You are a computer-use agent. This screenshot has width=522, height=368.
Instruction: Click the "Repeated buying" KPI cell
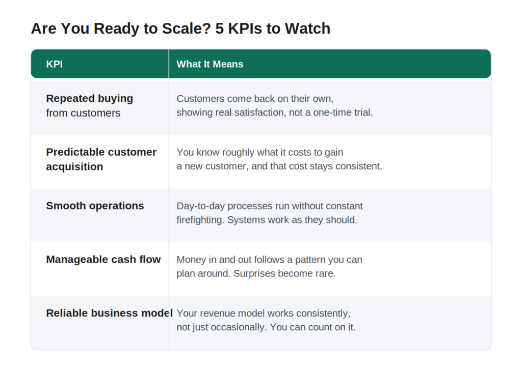pyautogui.click(x=100, y=108)
